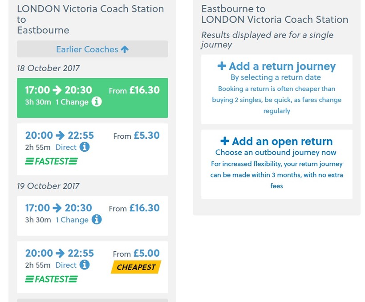This screenshot has height=302, width=365.
Task: Click info icon on 19 October 17:00 coach
Action: (97, 219)
